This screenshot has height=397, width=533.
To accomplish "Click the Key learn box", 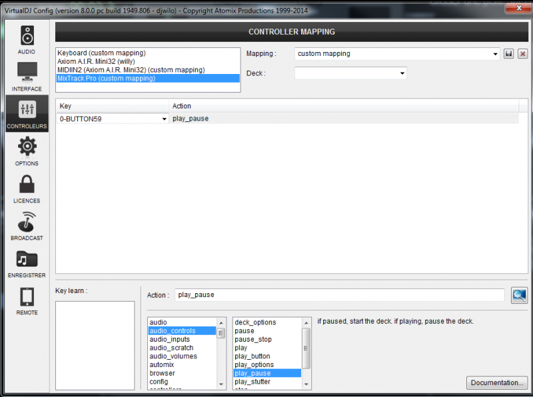I will tap(95, 345).
